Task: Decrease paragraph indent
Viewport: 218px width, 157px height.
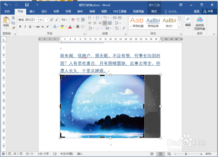Action: (x=115, y=18)
